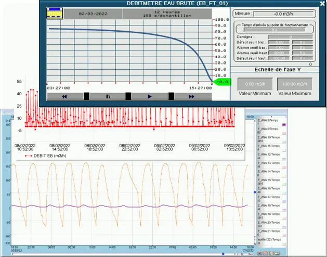Edit the Alarme seuil haut value field
327x257 pixels.
tap(279, 53)
